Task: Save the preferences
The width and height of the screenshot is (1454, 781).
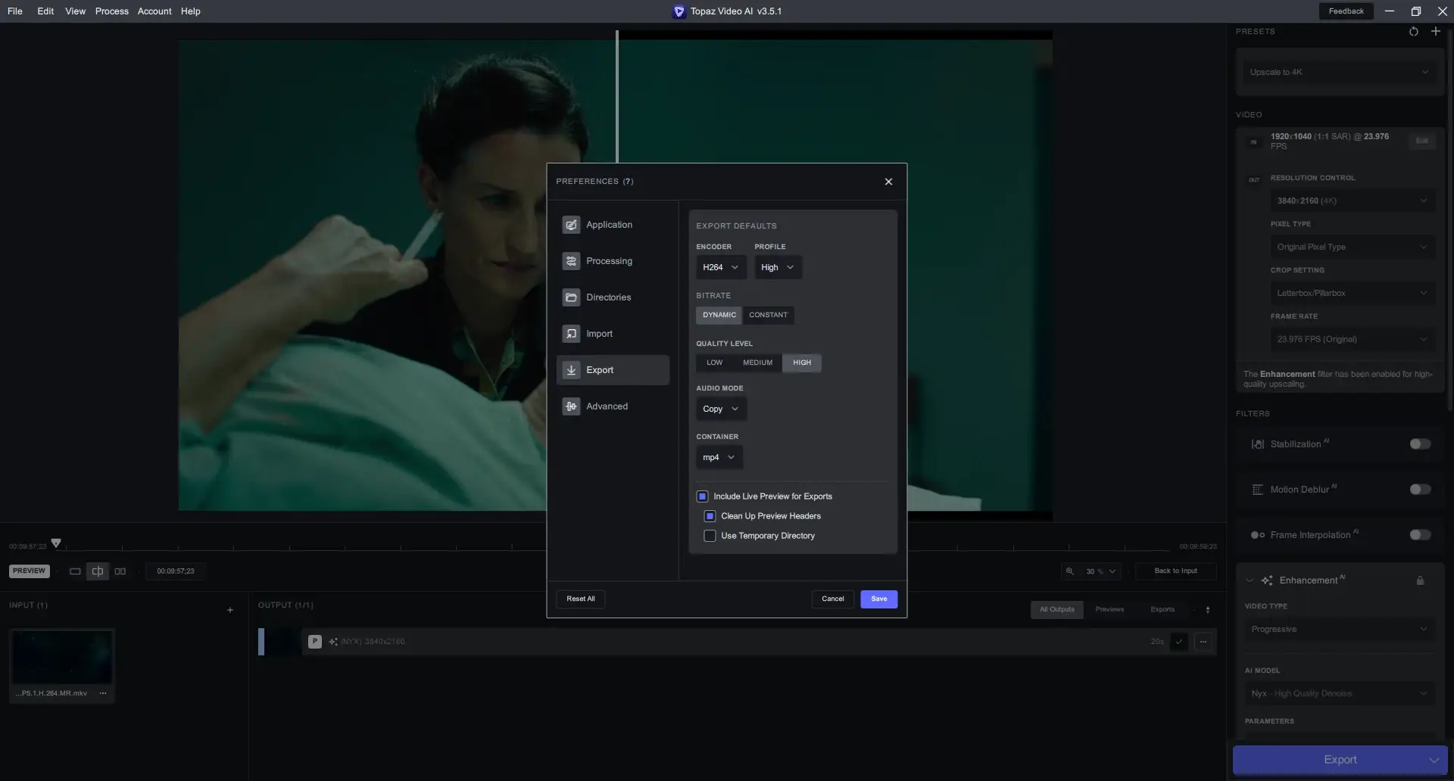Action: 878,599
